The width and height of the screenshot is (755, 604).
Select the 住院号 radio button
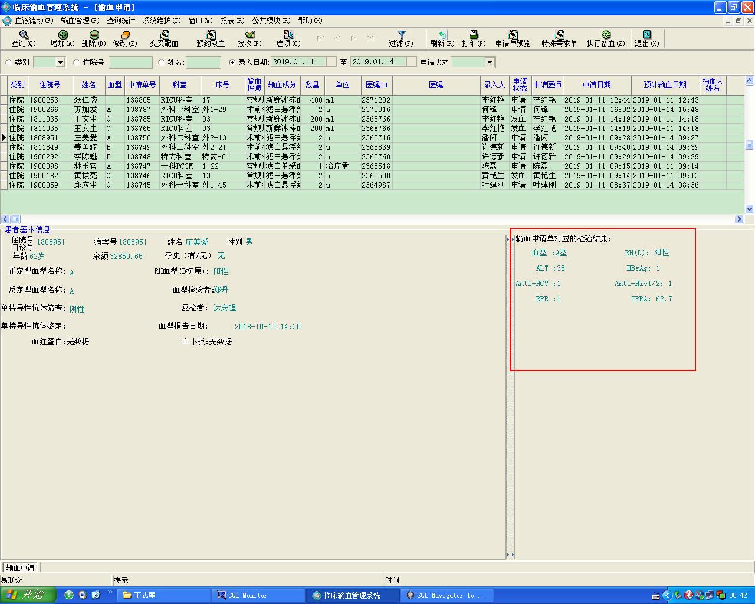(77, 63)
